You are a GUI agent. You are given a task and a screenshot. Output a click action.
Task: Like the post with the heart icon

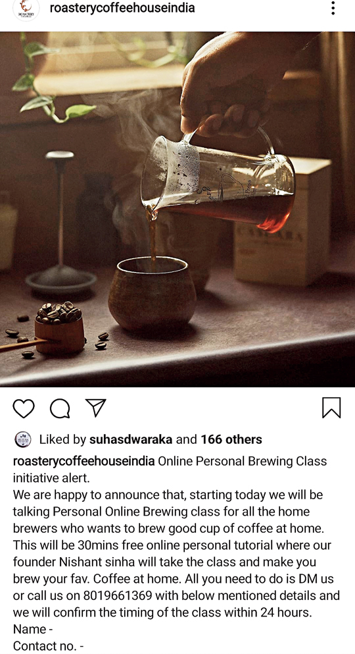[x=24, y=408]
